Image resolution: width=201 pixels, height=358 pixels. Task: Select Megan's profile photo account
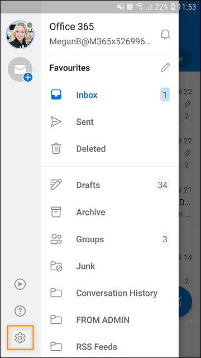tap(20, 35)
